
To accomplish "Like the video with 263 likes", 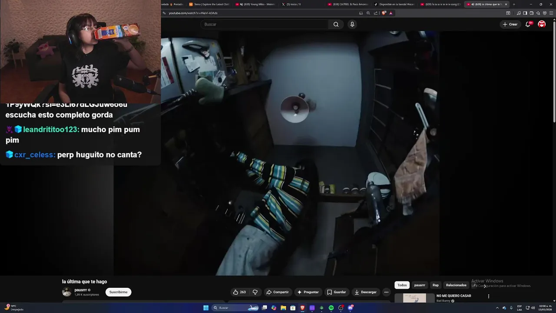I will [239, 292].
